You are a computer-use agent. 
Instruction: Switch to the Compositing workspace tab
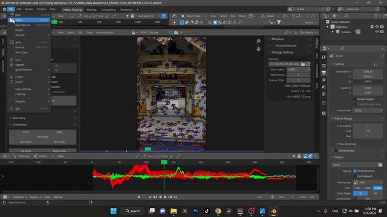tap(108, 10)
